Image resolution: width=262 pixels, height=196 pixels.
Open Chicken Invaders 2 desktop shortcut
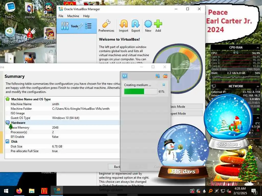[30, 38]
